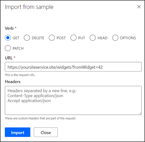Focus the Headers text area
The image size is (145, 142).
pyautogui.click(x=73, y=100)
